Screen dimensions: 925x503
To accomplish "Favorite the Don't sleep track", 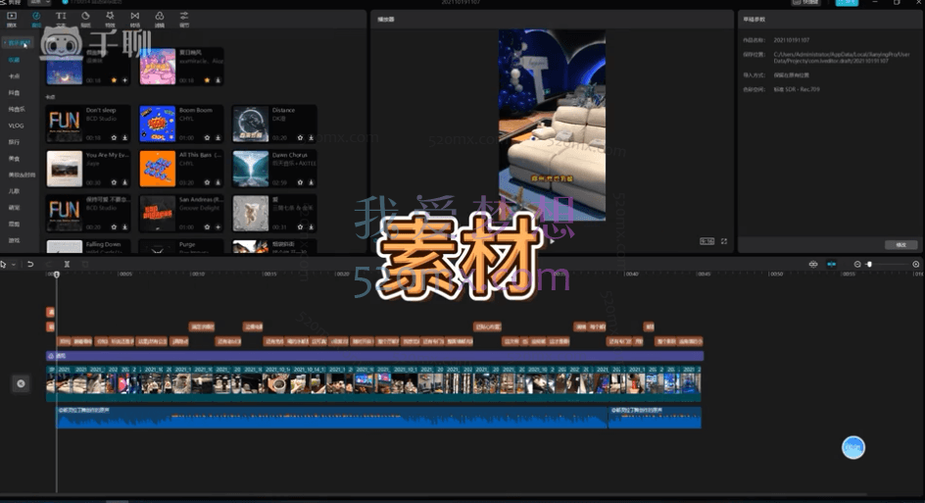I will 113,138.
